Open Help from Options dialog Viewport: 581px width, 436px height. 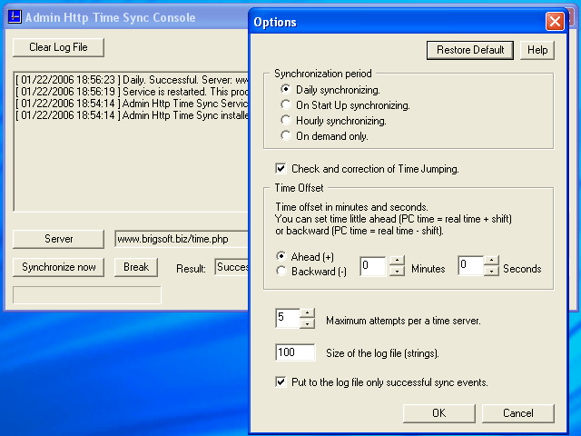pyautogui.click(x=537, y=50)
